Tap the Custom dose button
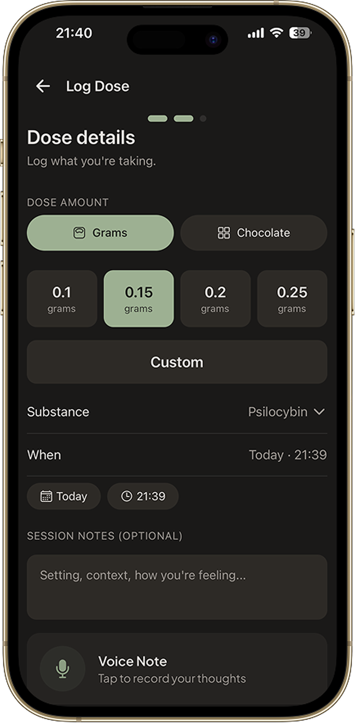This screenshot has height=723, width=355. point(177,362)
